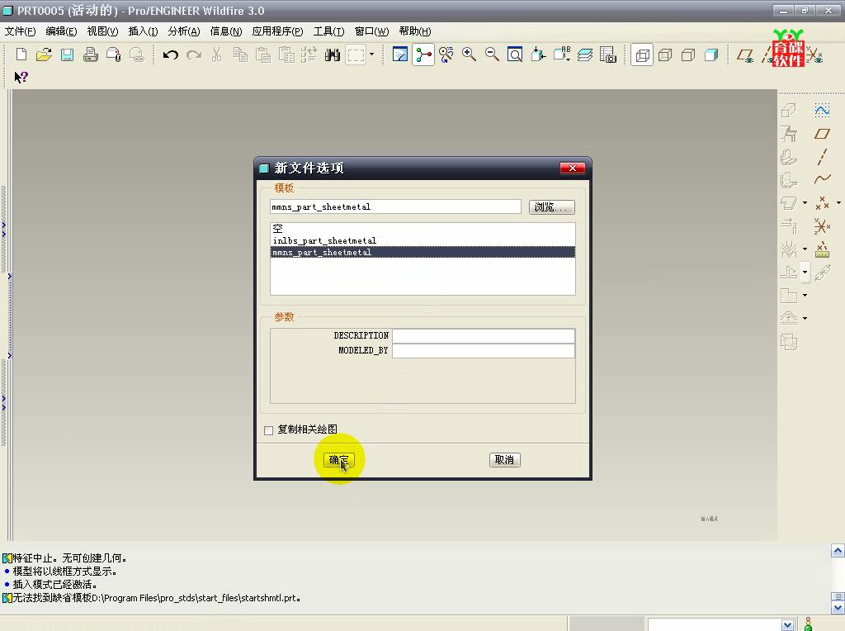The height and width of the screenshot is (631, 845).
Task: Refit the model to screen
Action: [515, 55]
